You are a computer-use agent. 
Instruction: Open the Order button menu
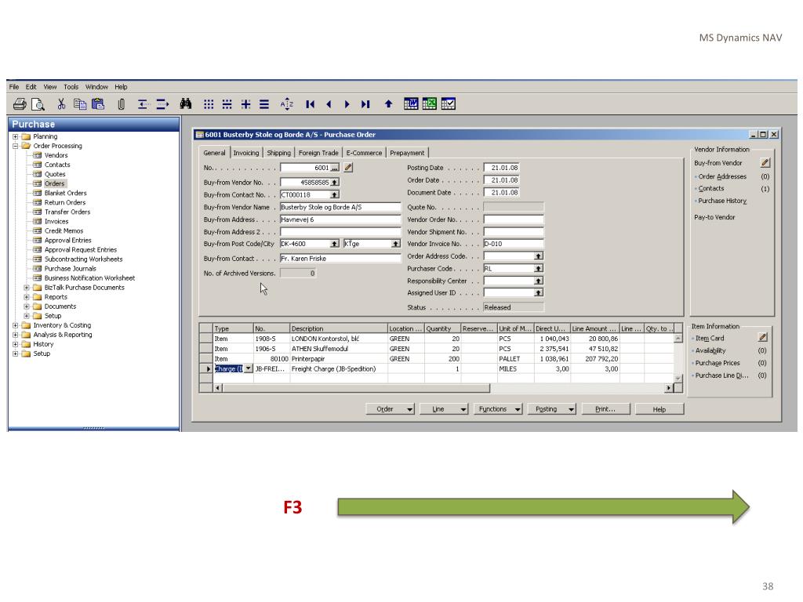pos(390,409)
